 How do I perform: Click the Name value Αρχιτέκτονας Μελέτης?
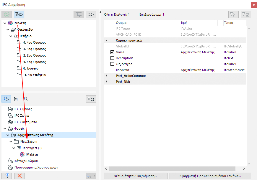(x=198, y=52)
